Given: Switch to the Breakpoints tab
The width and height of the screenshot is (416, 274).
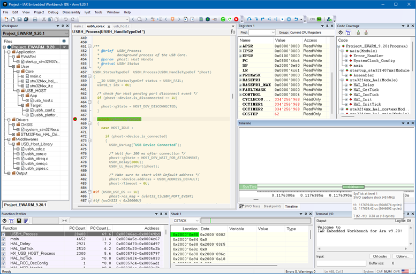Looking at the screenshot, I should pos(273,206).
